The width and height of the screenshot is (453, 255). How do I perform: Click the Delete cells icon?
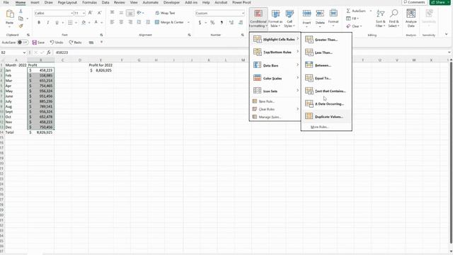click(320, 14)
